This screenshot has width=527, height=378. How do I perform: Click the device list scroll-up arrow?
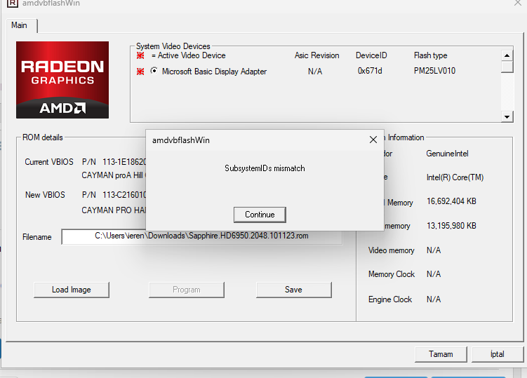tap(507, 55)
